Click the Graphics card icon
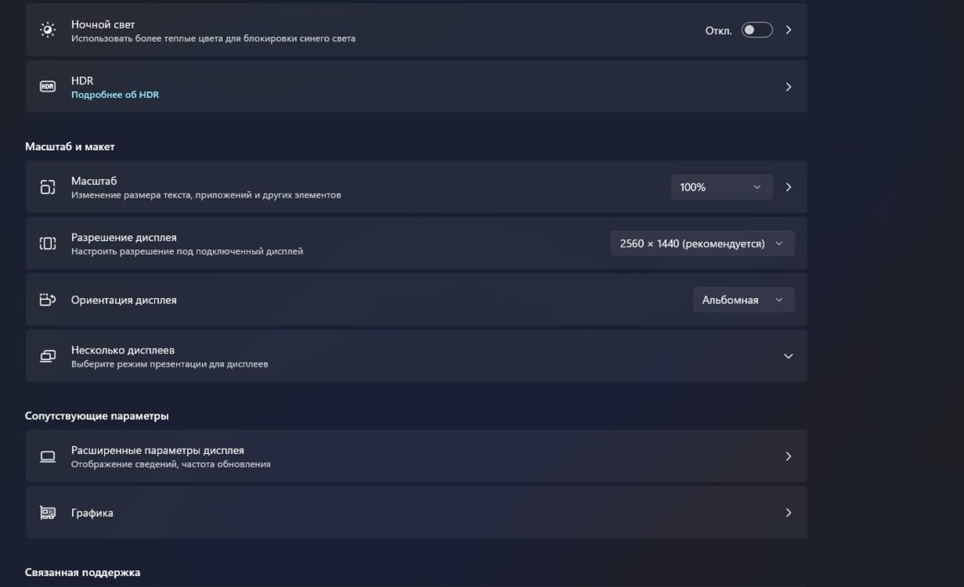The image size is (964, 587). coord(48,512)
